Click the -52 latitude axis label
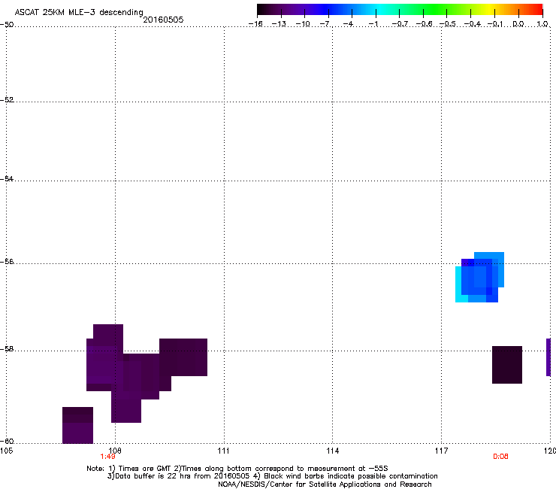The height and width of the screenshot is (489, 556). (x=7, y=100)
